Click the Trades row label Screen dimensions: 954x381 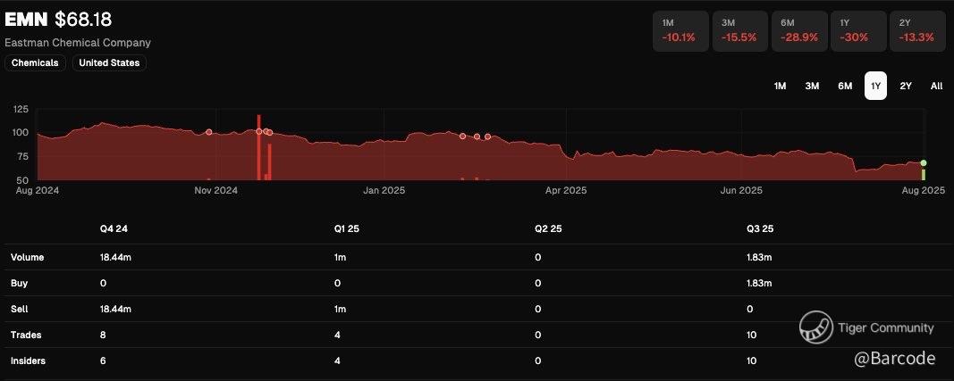[x=26, y=335]
